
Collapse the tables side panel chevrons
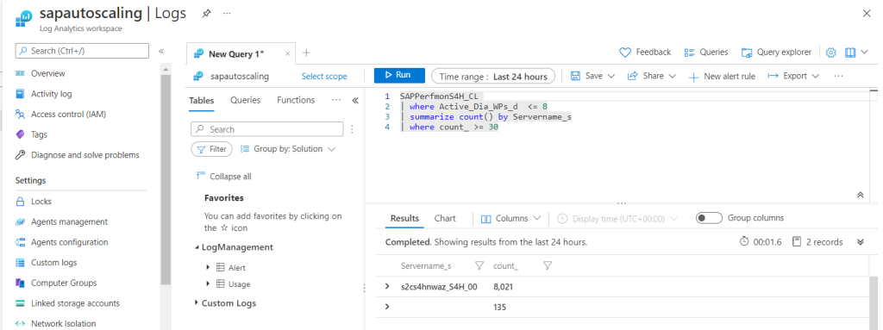coord(354,100)
